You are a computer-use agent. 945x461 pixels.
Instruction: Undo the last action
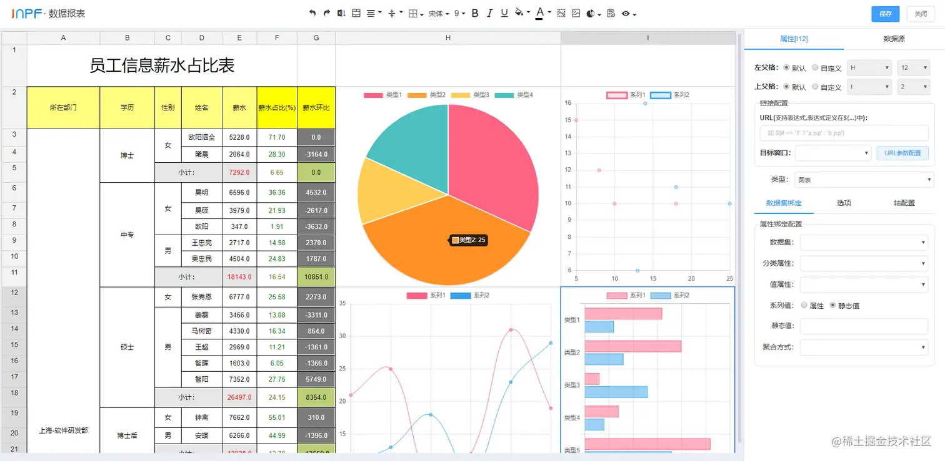click(312, 13)
